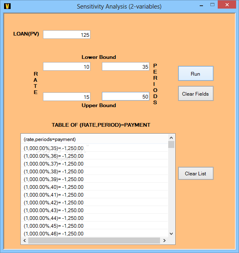
Task: Focus the LOAN(PV) input field
Action: pos(67,34)
